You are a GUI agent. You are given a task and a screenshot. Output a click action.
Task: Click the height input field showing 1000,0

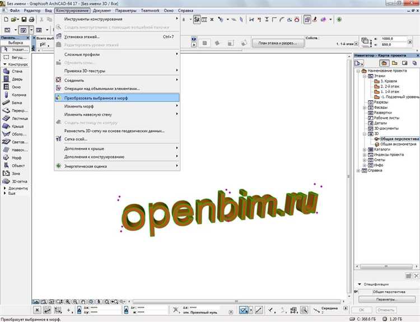pos(394,39)
